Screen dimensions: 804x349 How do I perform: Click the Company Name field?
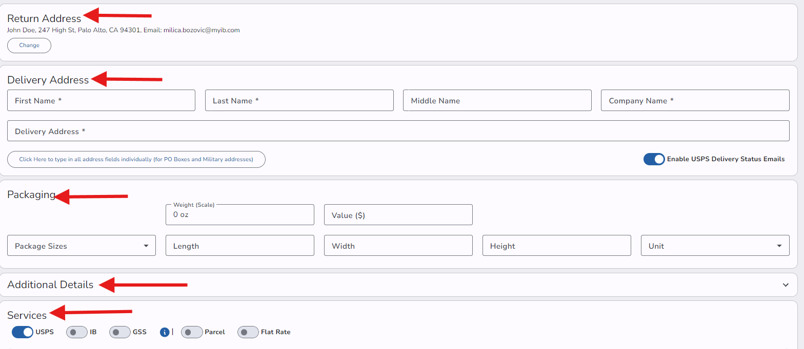coord(695,101)
